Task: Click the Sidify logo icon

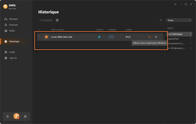Action: pos(5,6)
